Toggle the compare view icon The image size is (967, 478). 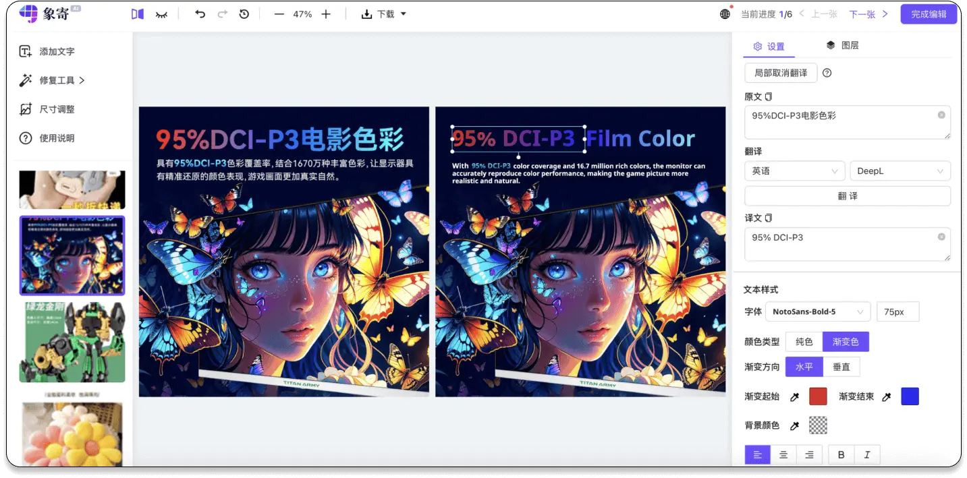[138, 14]
